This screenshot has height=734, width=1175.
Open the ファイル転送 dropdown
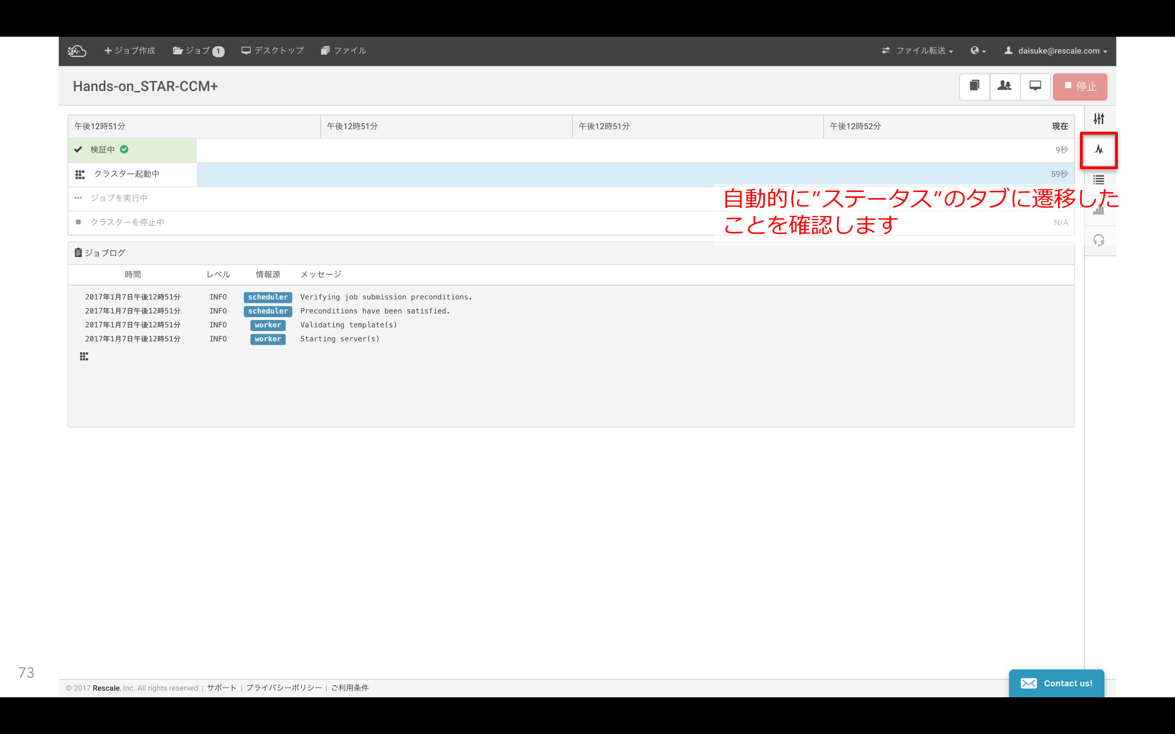point(917,51)
